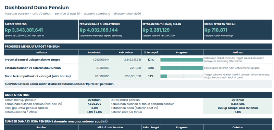Click the % dari Target column header
274x130 pixels.
[151, 127]
